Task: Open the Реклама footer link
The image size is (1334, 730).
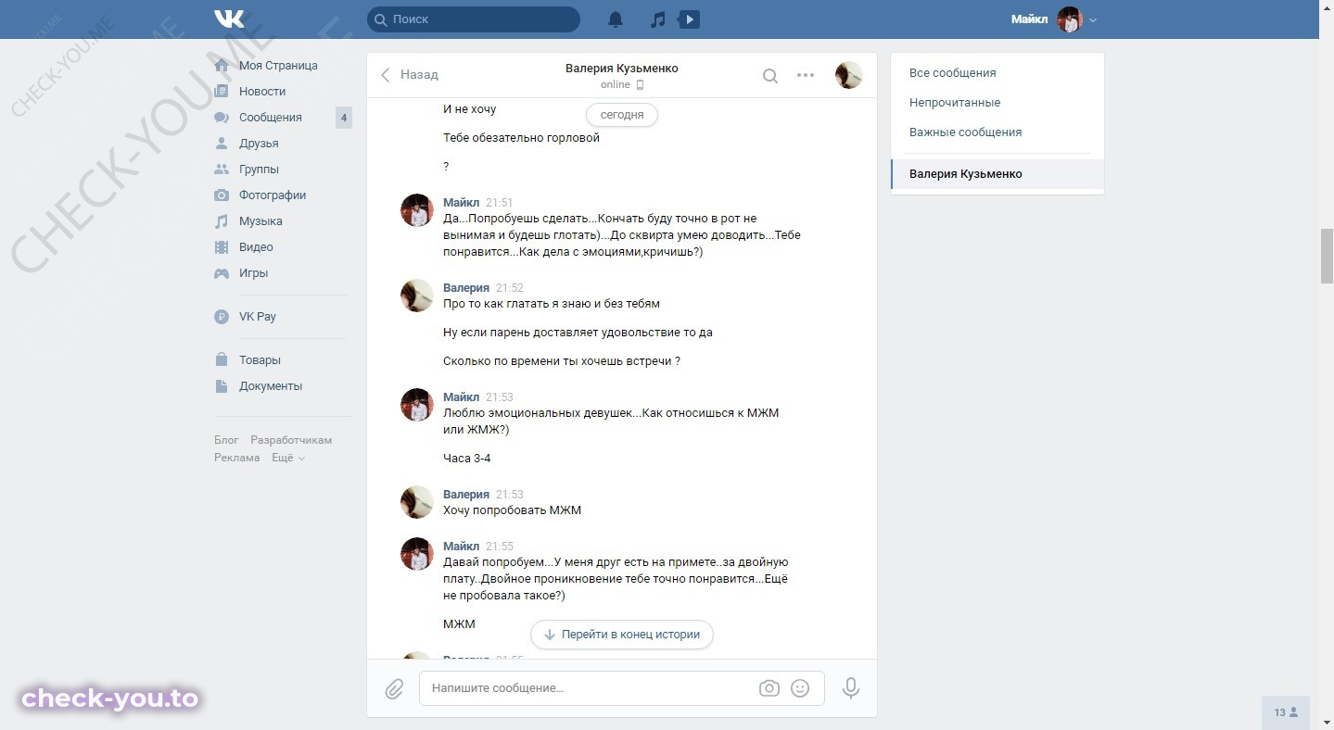Action: tap(236, 458)
